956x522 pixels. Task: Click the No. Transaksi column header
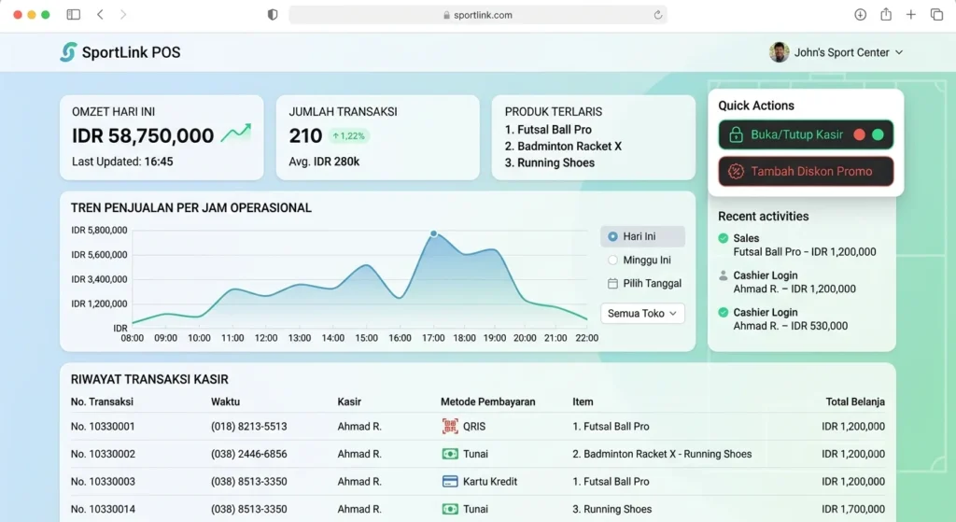coord(102,402)
